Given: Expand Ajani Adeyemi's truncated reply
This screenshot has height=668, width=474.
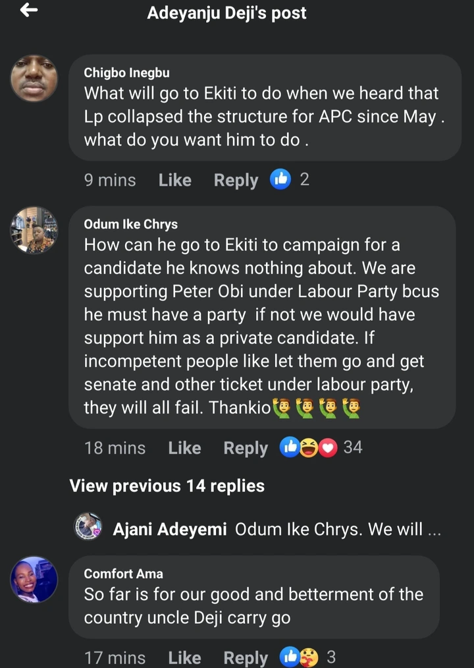Looking at the screenshot, I should 337,530.
